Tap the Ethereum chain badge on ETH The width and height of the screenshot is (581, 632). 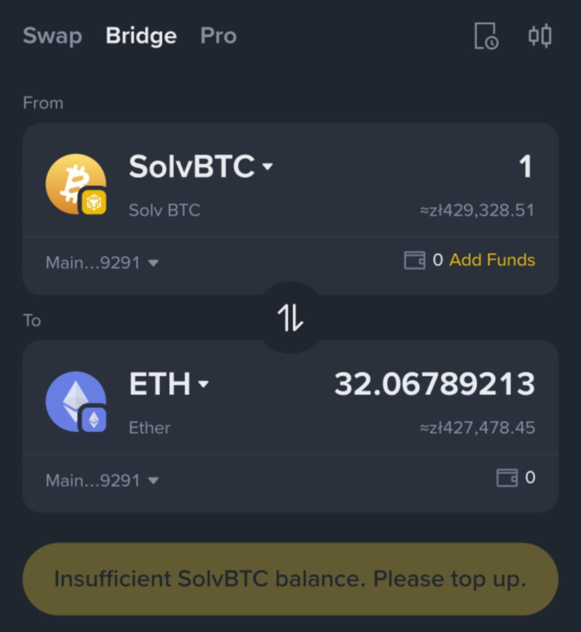point(94,420)
